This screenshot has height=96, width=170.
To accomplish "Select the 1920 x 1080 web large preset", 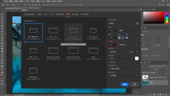I will (x=53, y=33).
